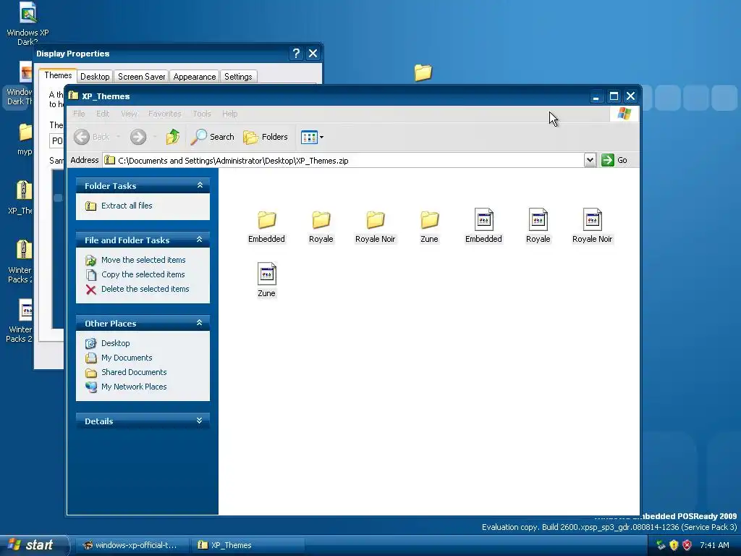741x556 pixels.
Task: Click the yellow security shield tray icon
Action: [674, 545]
